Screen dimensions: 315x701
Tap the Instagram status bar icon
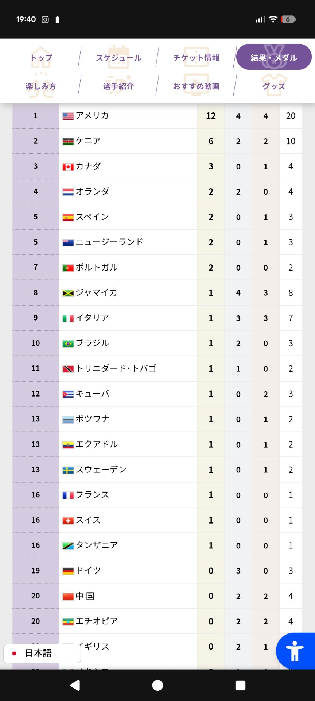[x=45, y=19]
